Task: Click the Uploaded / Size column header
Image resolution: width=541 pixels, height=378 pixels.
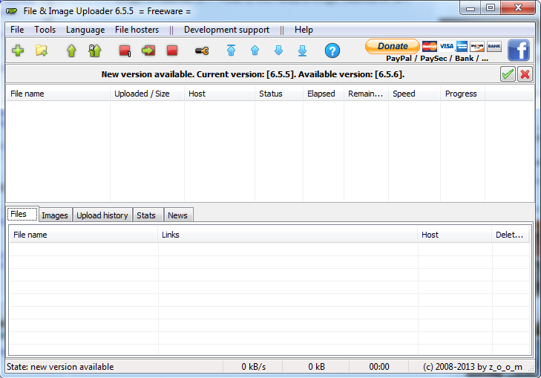Action: (x=147, y=94)
